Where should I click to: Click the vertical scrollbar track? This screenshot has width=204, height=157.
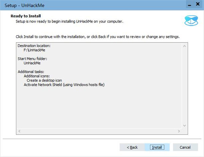pos(184,86)
